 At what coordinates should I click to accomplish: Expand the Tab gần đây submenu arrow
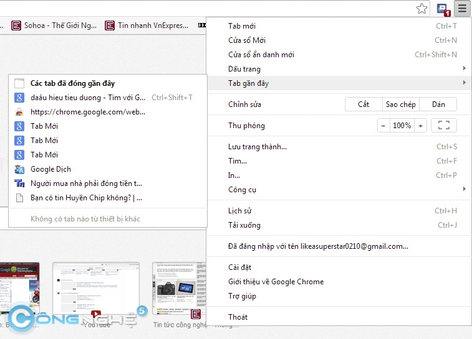click(464, 83)
